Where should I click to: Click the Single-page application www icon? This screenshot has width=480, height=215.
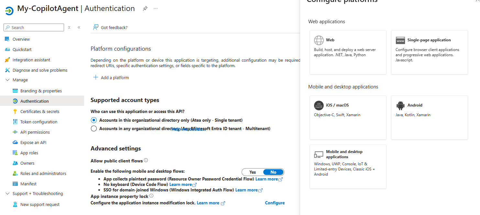pos(400,40)
